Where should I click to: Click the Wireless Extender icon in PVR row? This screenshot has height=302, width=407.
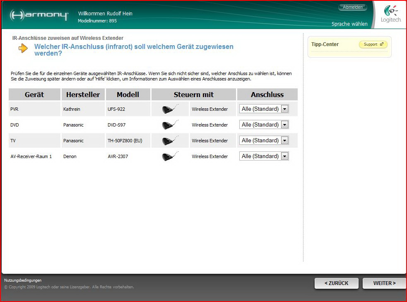pos(170,109)
